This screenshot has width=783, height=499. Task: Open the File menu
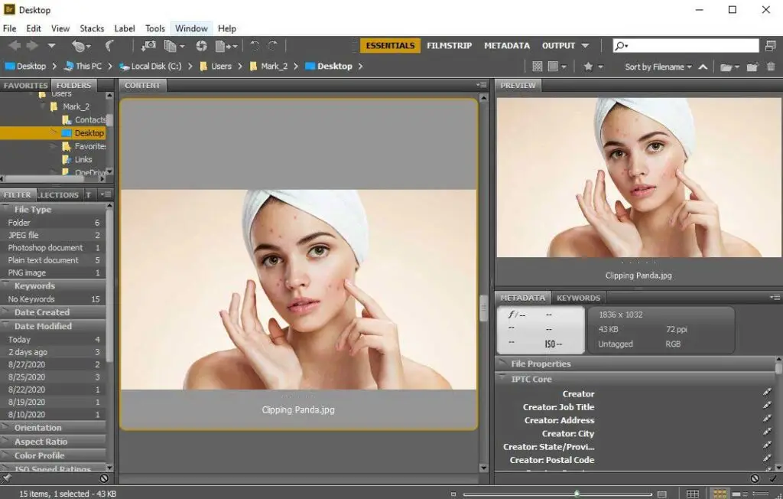pyautogui.click(x=9, y=28)
